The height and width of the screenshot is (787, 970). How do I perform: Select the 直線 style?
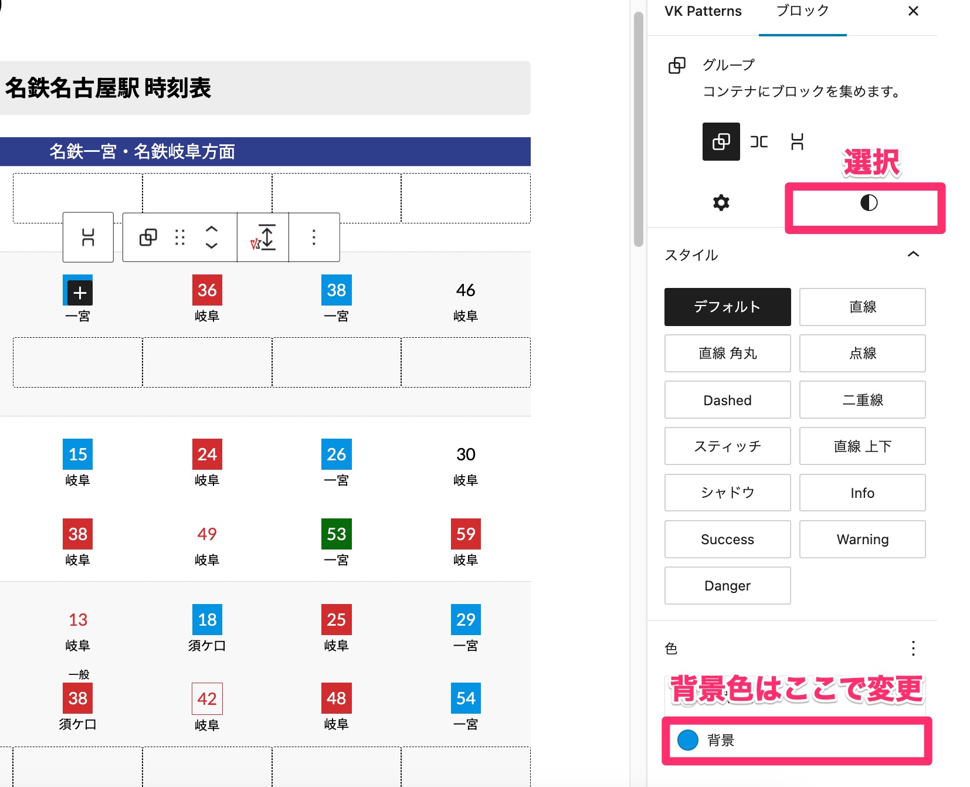pyautogui.click(x=862, y=307)
